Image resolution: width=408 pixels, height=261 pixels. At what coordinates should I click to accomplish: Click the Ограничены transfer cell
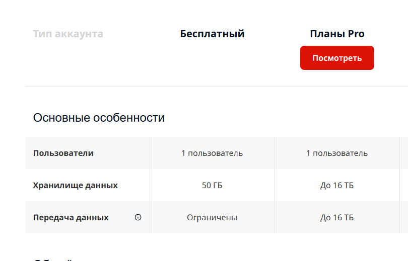tap(212, 218)
